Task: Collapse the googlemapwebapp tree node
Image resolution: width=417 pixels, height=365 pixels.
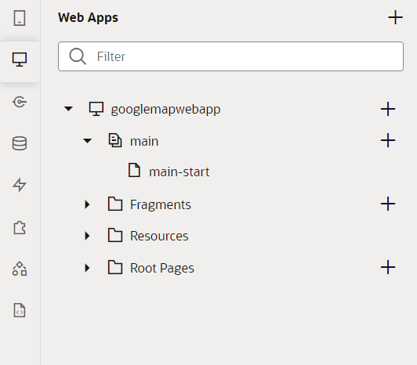Action: click(68, 109)
